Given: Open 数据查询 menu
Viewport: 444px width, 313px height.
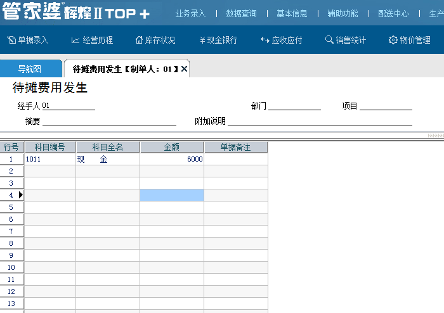Looking at the screenshot, I should point(242,13).
